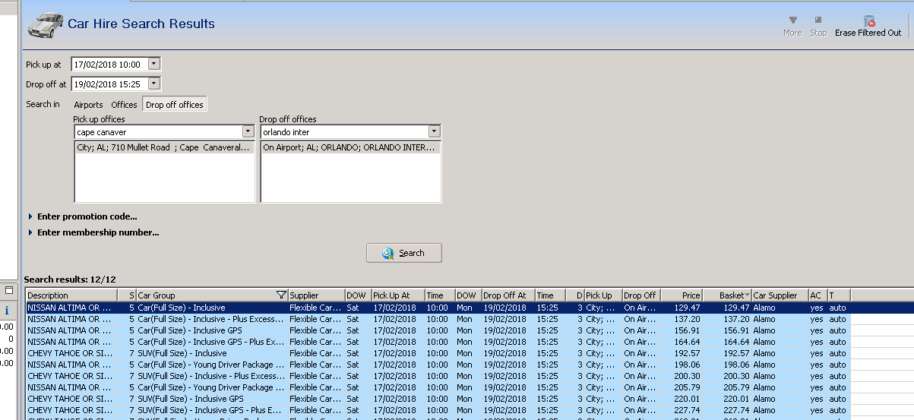Click the blue info icon in left panel
914x420 pixels.
pos(7,310)
